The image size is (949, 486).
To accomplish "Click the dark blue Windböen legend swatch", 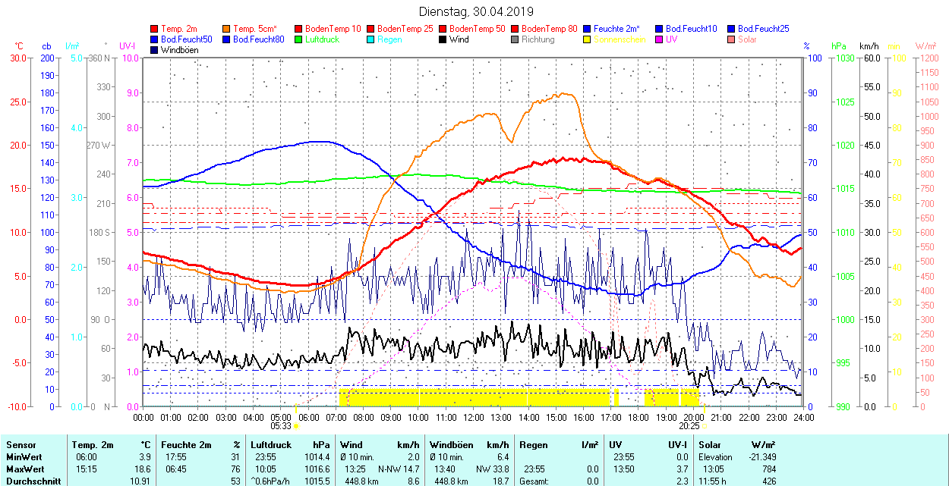I will point(155,50).
